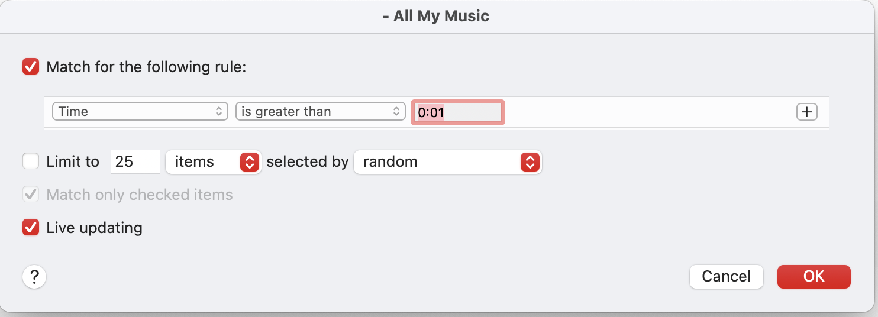Viewport: 878px width, 317px height.
Task: Enable the "Limit to" checkbox
Action: coord(31,161)
